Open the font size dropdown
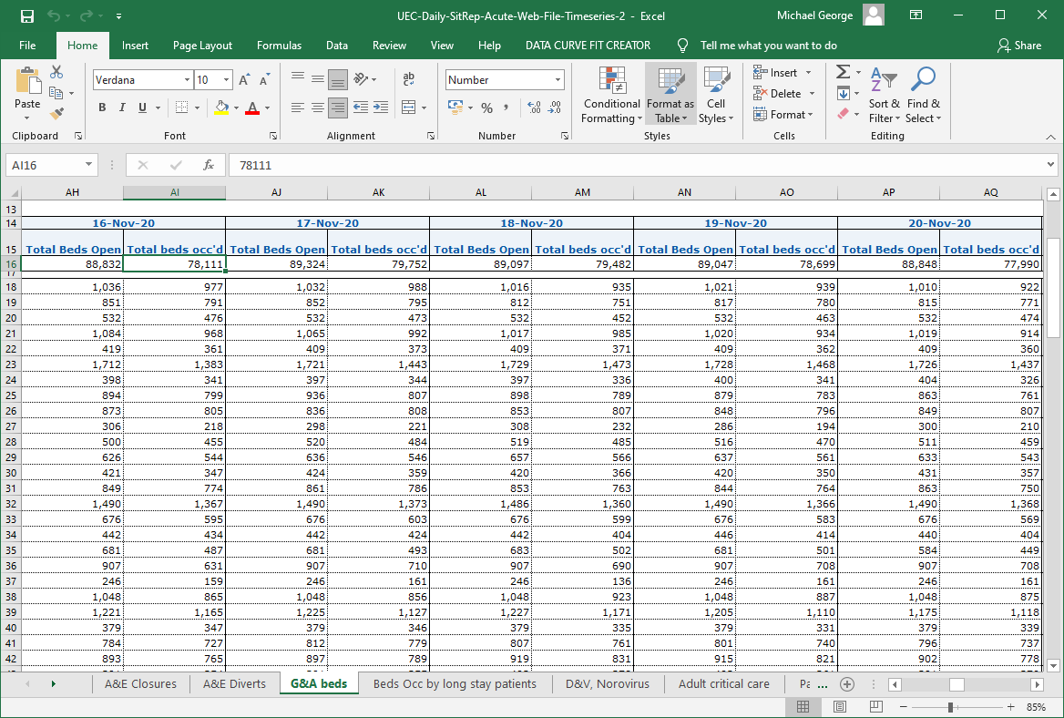 tap(227, 80)
